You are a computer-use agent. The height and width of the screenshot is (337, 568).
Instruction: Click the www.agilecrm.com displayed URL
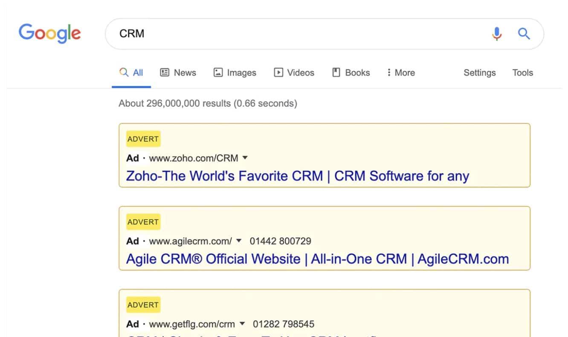click(190, 240)
